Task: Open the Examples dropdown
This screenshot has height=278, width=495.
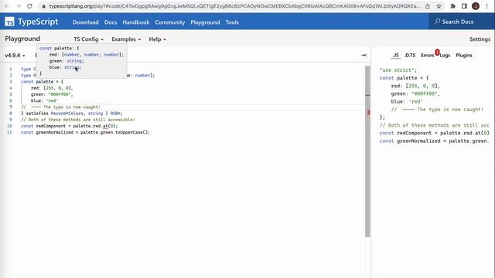Action: coord(126,39)
